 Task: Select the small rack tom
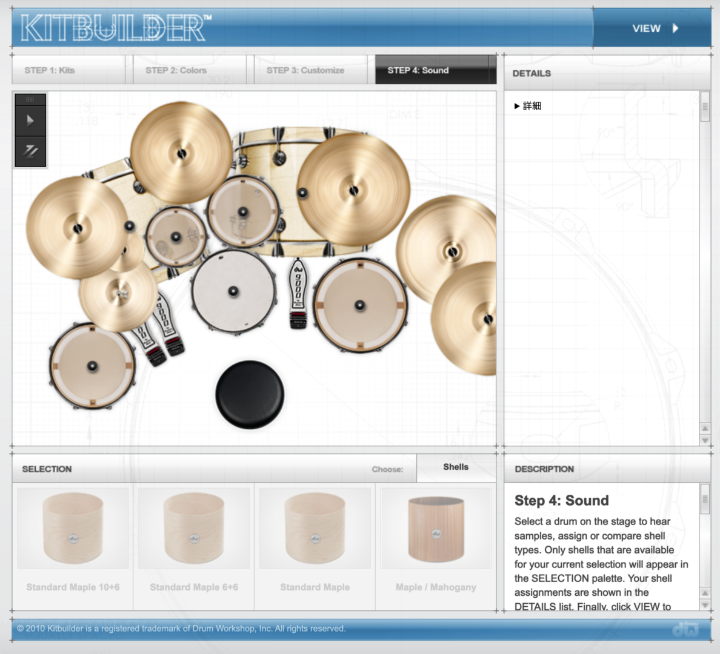point(176,237)
